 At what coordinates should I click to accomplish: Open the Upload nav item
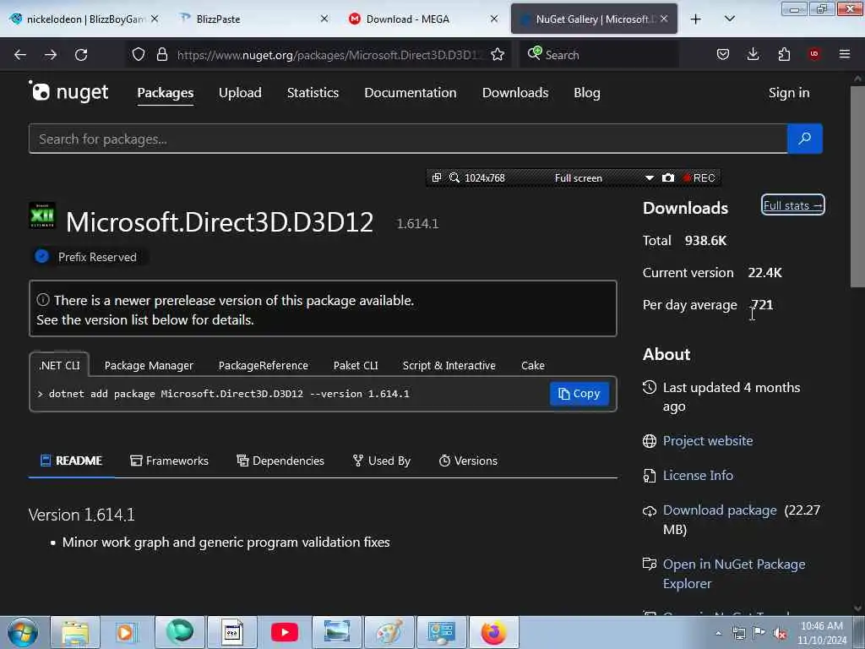(240, 93)
